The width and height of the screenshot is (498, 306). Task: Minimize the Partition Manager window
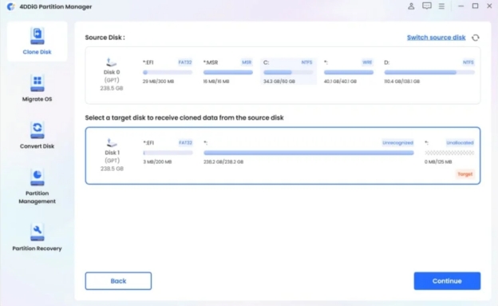click(460, 6)
